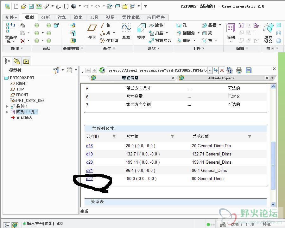Save the model with the floppy icon
Image resolution: width=285 pixels, height=228 pixels.
click(31, 7)
